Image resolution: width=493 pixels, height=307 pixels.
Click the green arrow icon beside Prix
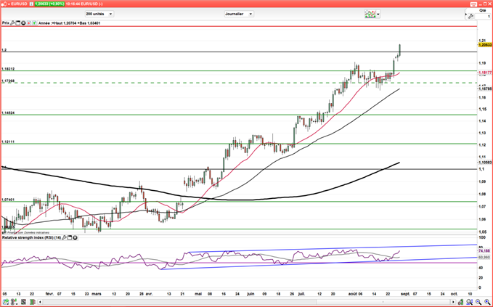34,23
